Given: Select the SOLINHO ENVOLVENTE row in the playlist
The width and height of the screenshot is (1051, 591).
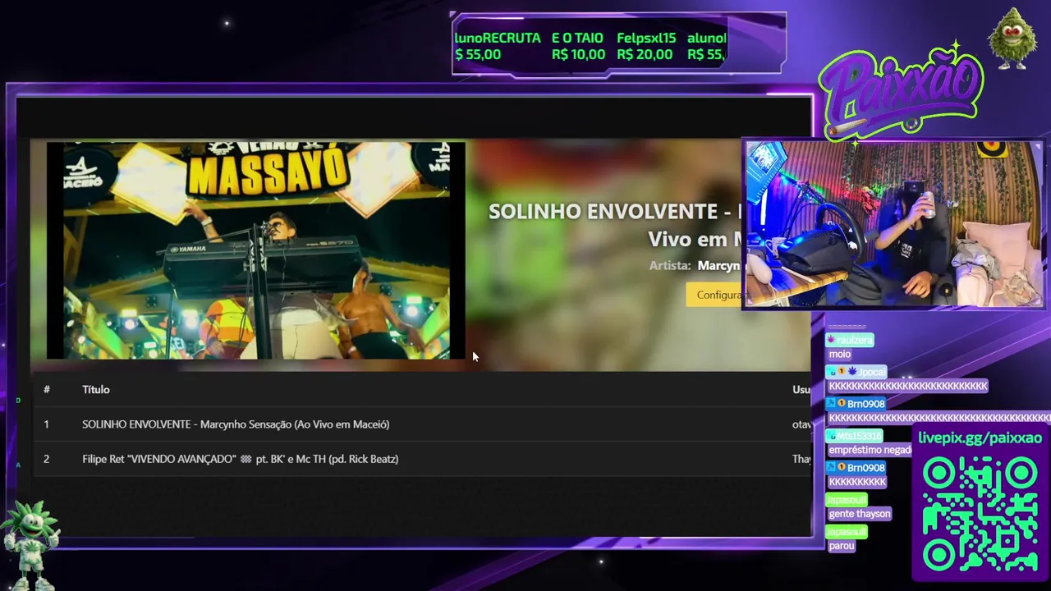Looking at the screenshot, I should 422,424.
